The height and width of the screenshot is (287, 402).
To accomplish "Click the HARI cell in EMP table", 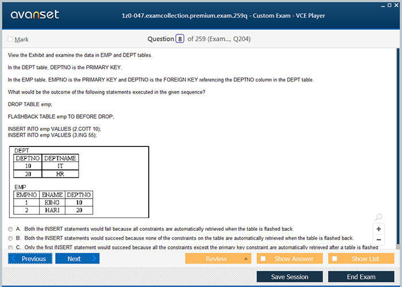I will tap(52, 210).
